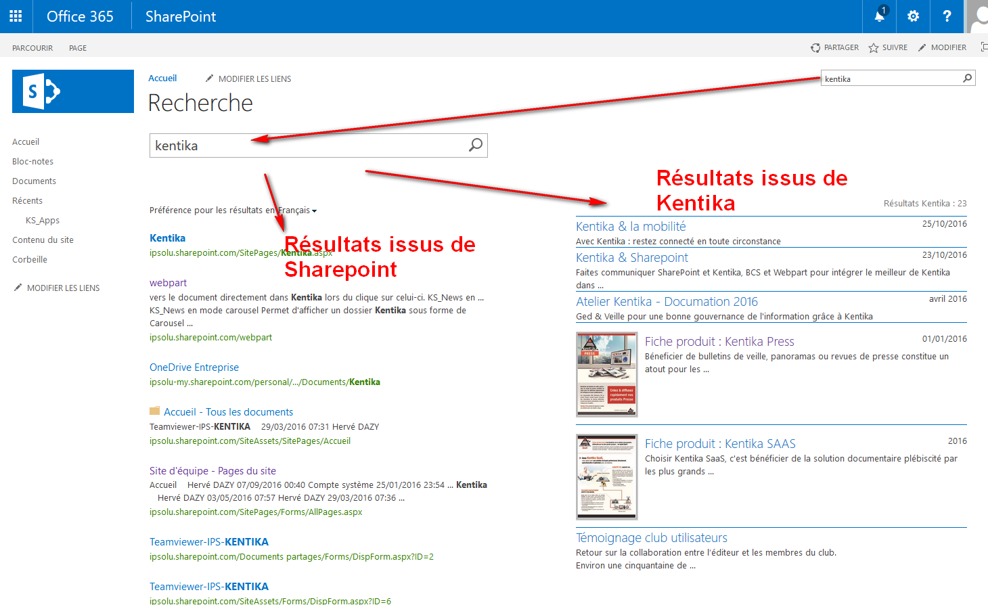
Task: Click ipsolu.sharepoint.com/SiteAssets/SitePages/Accueil URL text
Action: tap(250, 441)
